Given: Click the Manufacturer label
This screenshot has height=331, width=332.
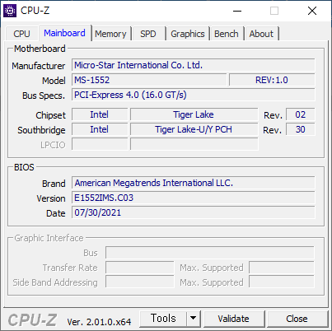Looking at the screenshot, I should [38, 66].
